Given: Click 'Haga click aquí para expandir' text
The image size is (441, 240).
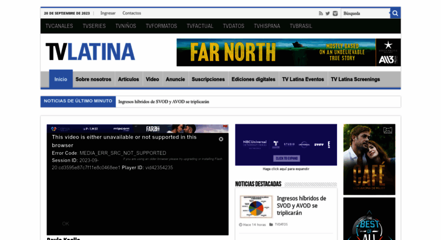Looking at the screenshot, I should pyautogui.click(x=286, y=169).
